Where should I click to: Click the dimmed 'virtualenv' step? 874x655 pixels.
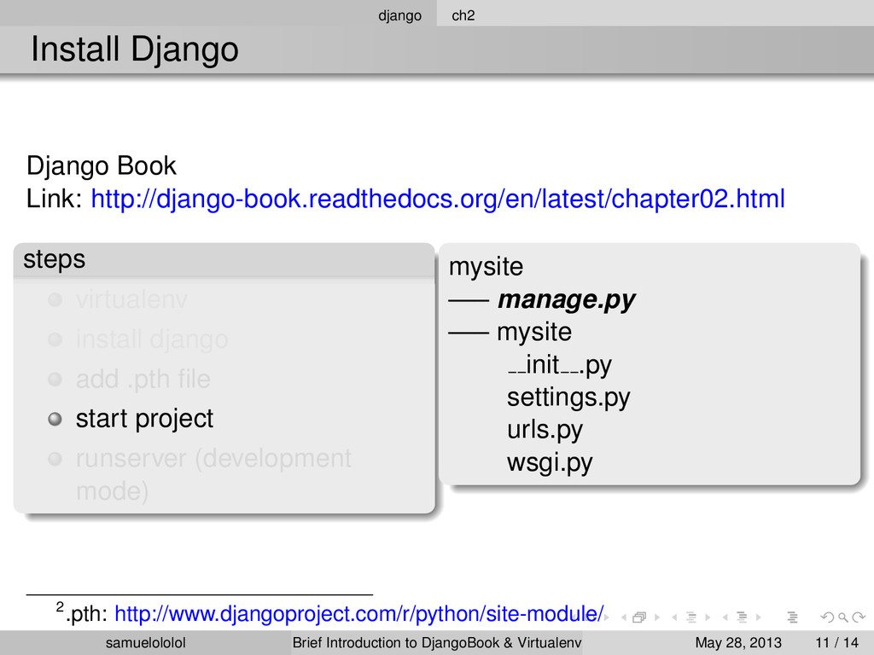(131, 299)
